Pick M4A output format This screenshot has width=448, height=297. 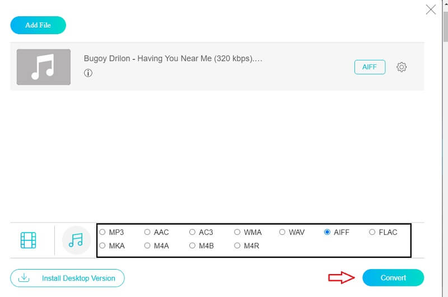click(147, 245)
